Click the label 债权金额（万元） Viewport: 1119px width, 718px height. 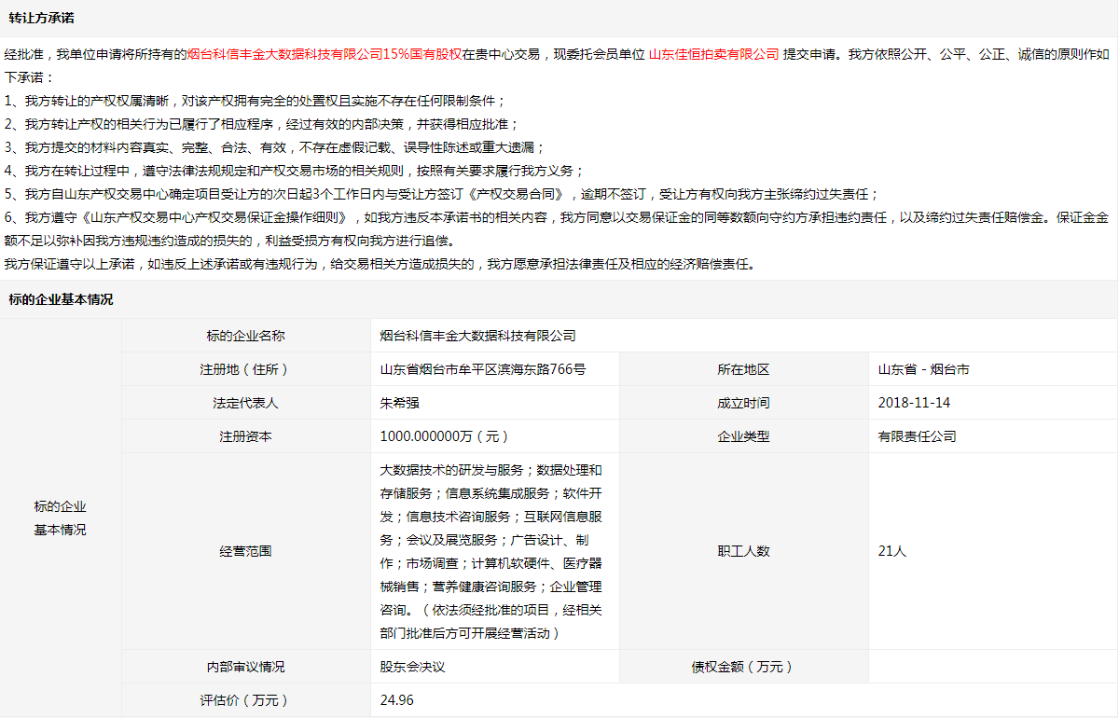click(743, 667)
